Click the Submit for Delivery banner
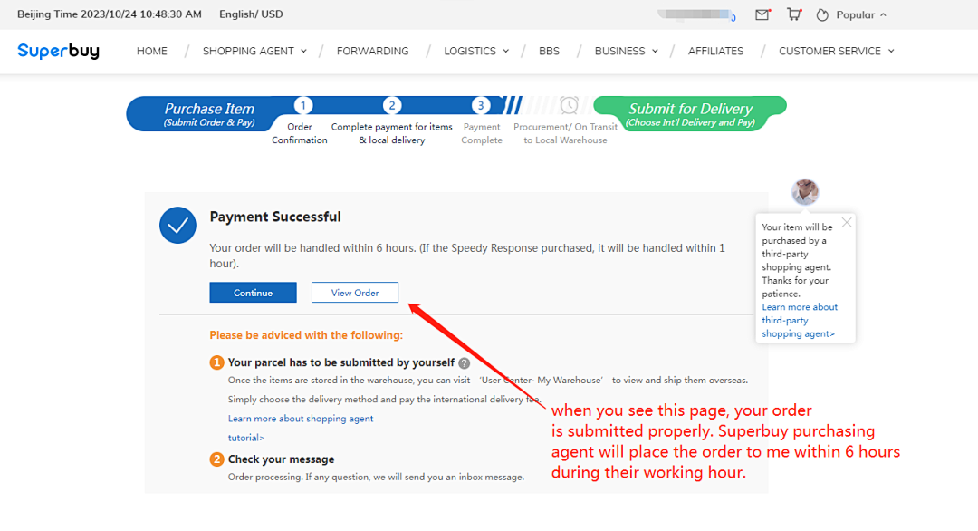The image size is (978, 531). (690, 114)
